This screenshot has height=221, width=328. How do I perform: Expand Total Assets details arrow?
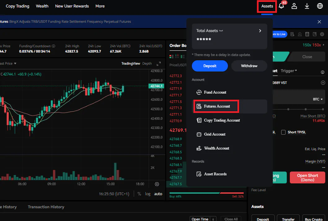[260, 31]
